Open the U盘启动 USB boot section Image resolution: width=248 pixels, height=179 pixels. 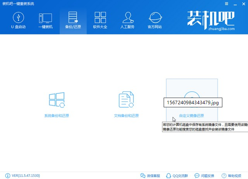(x=19, y=21)
